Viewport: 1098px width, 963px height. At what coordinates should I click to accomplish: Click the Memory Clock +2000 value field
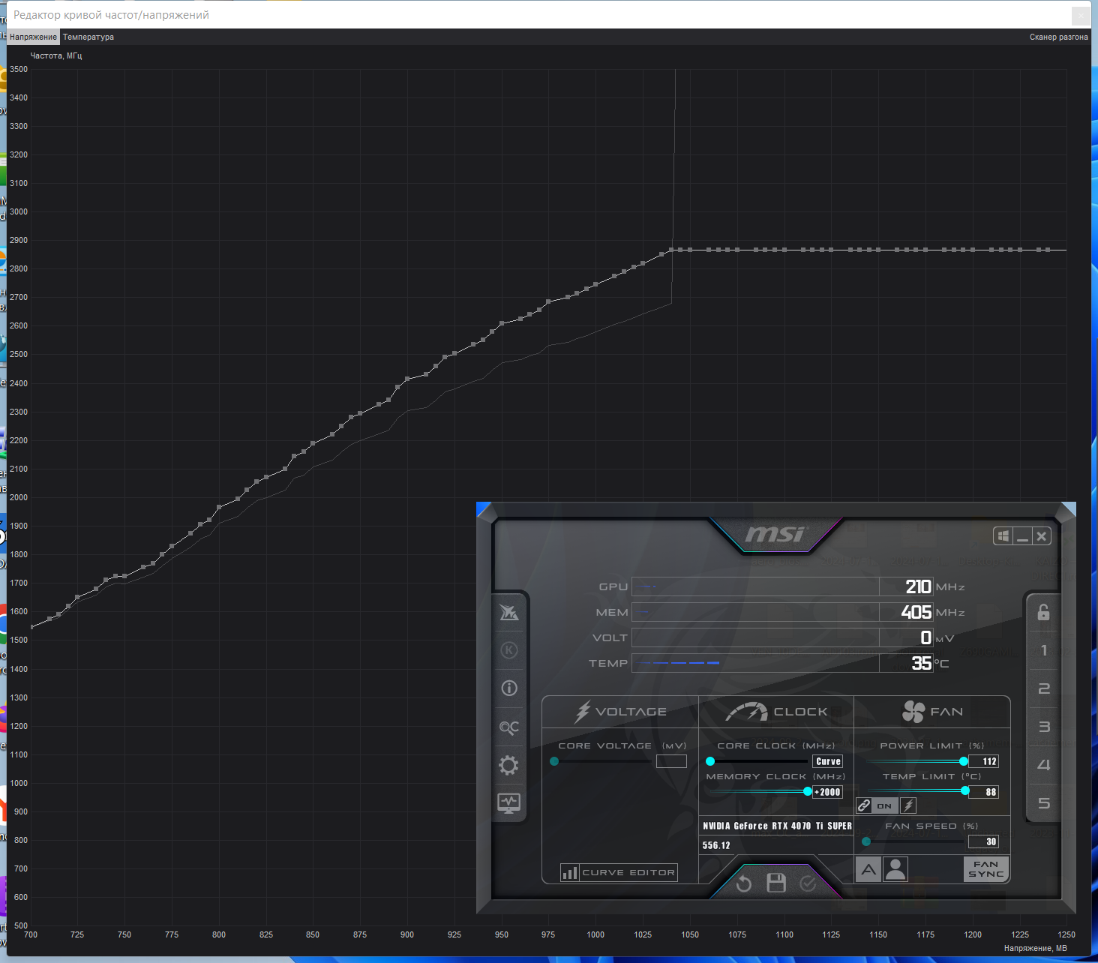pyautogui.click(x=828, y=792)
